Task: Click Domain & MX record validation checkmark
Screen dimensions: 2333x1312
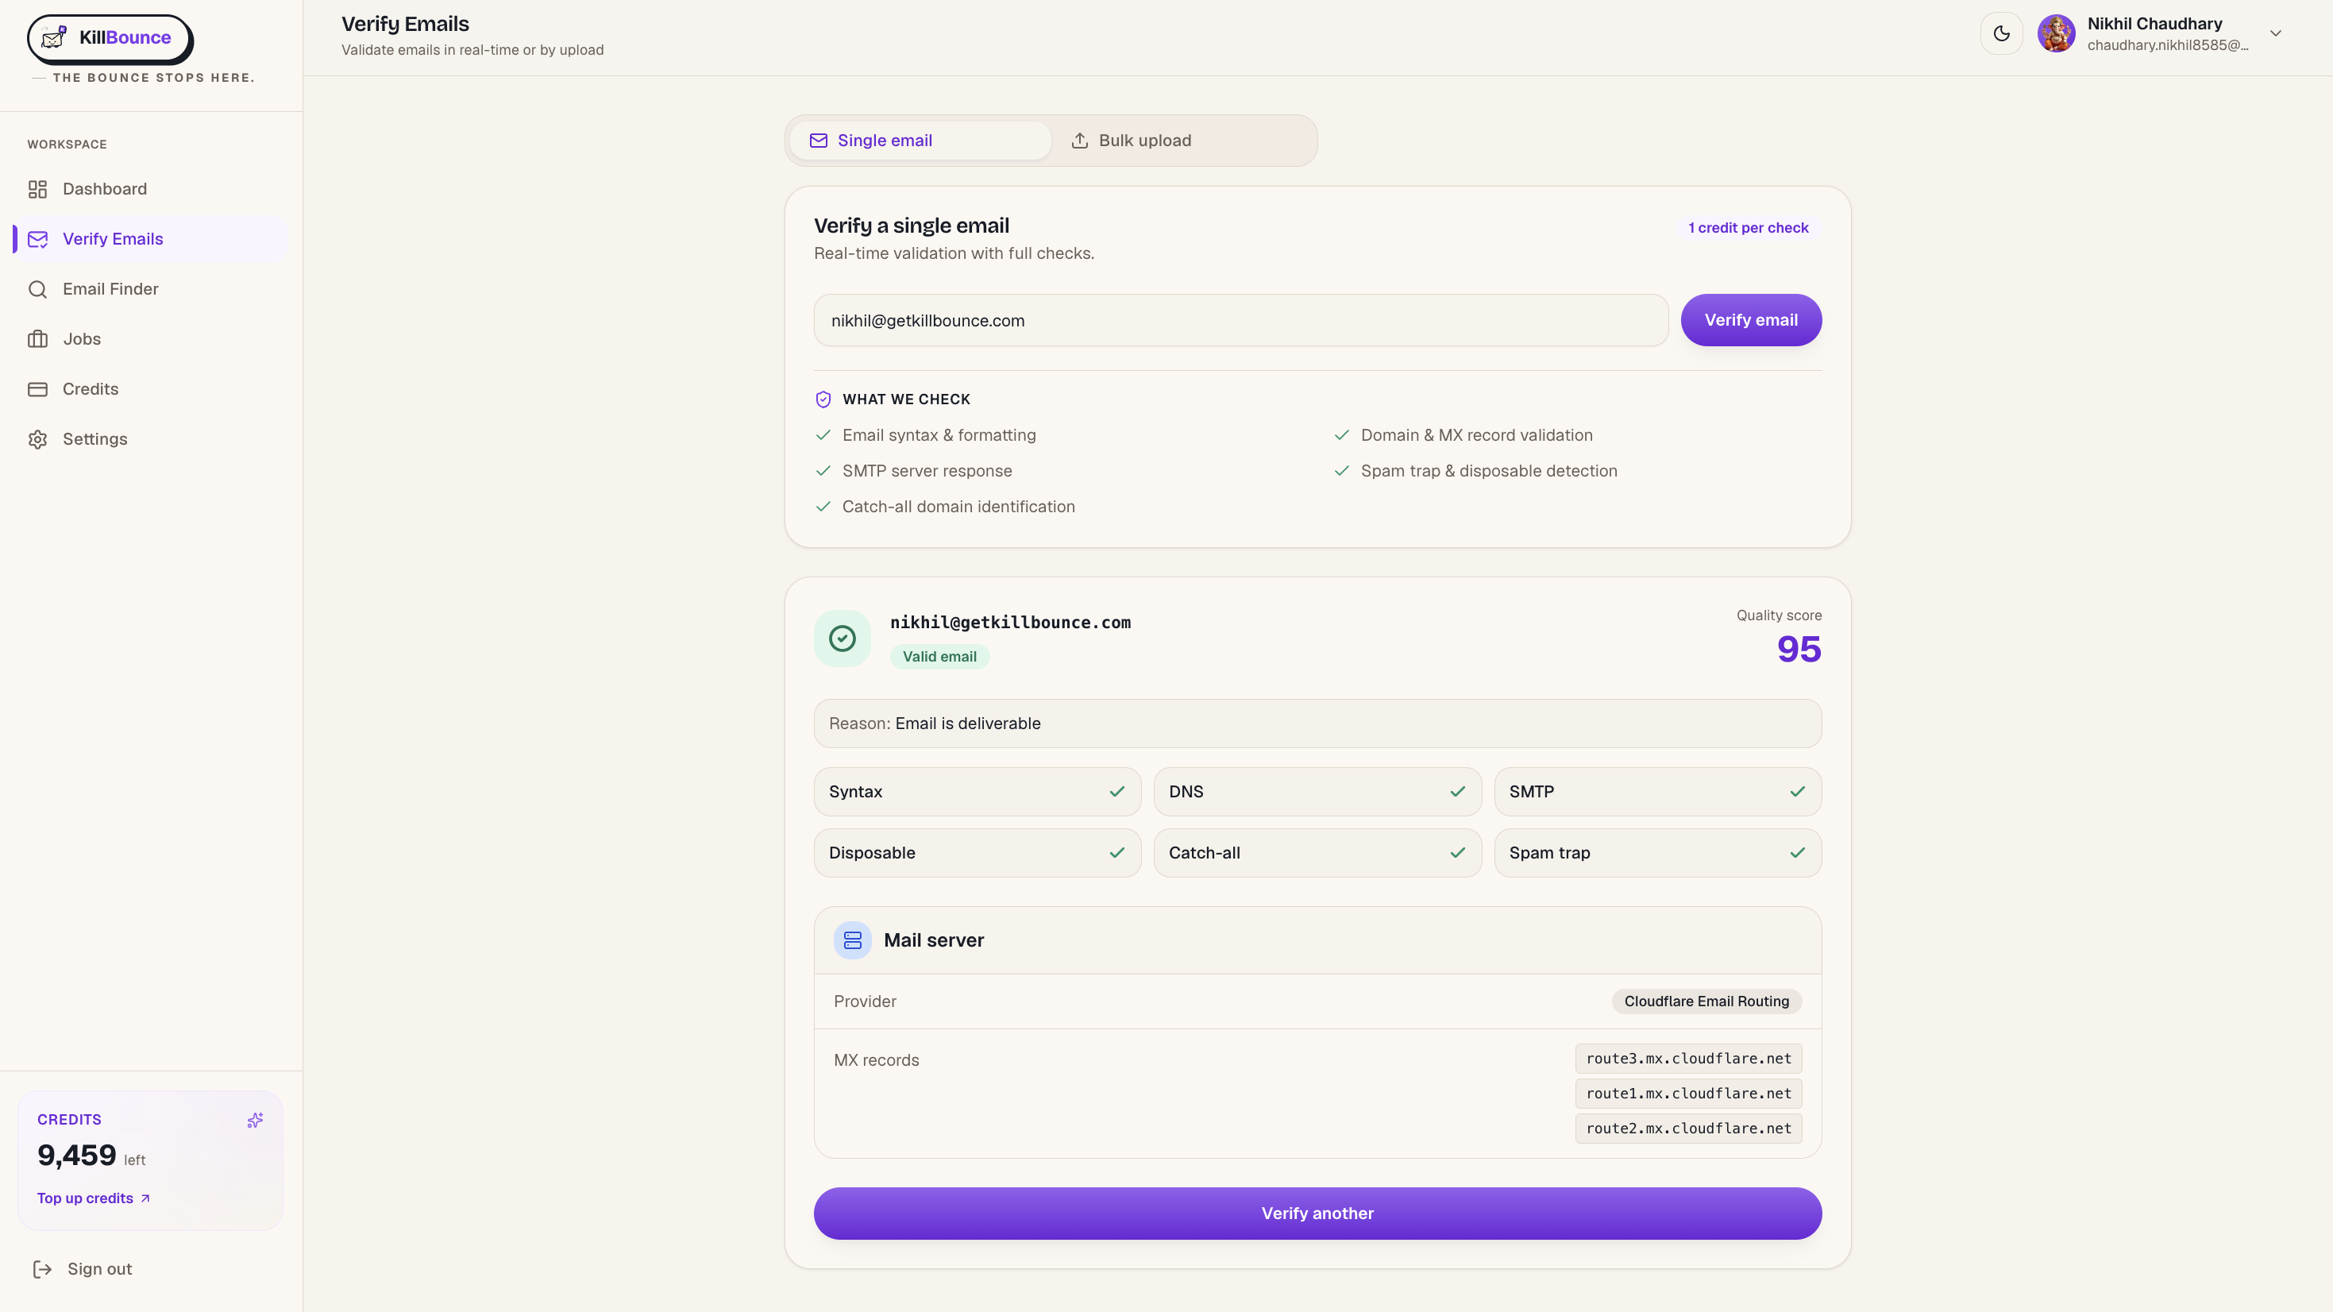Action: [1341, 435]
